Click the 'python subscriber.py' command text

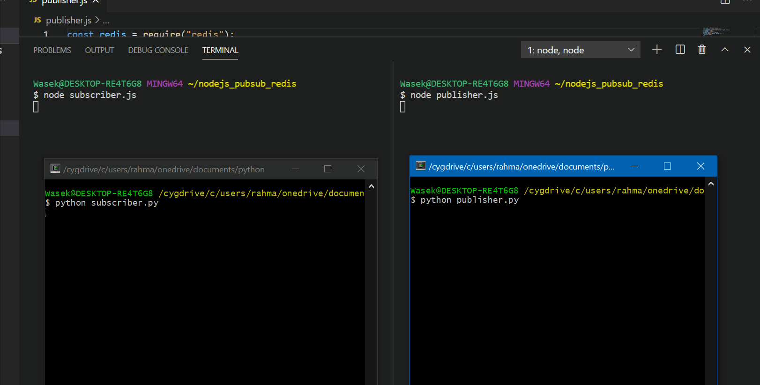107,203
